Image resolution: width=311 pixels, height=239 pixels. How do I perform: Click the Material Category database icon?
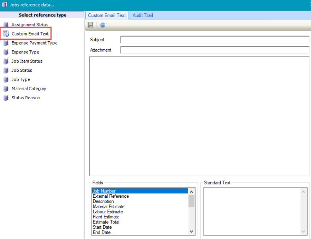coord(6,89)
